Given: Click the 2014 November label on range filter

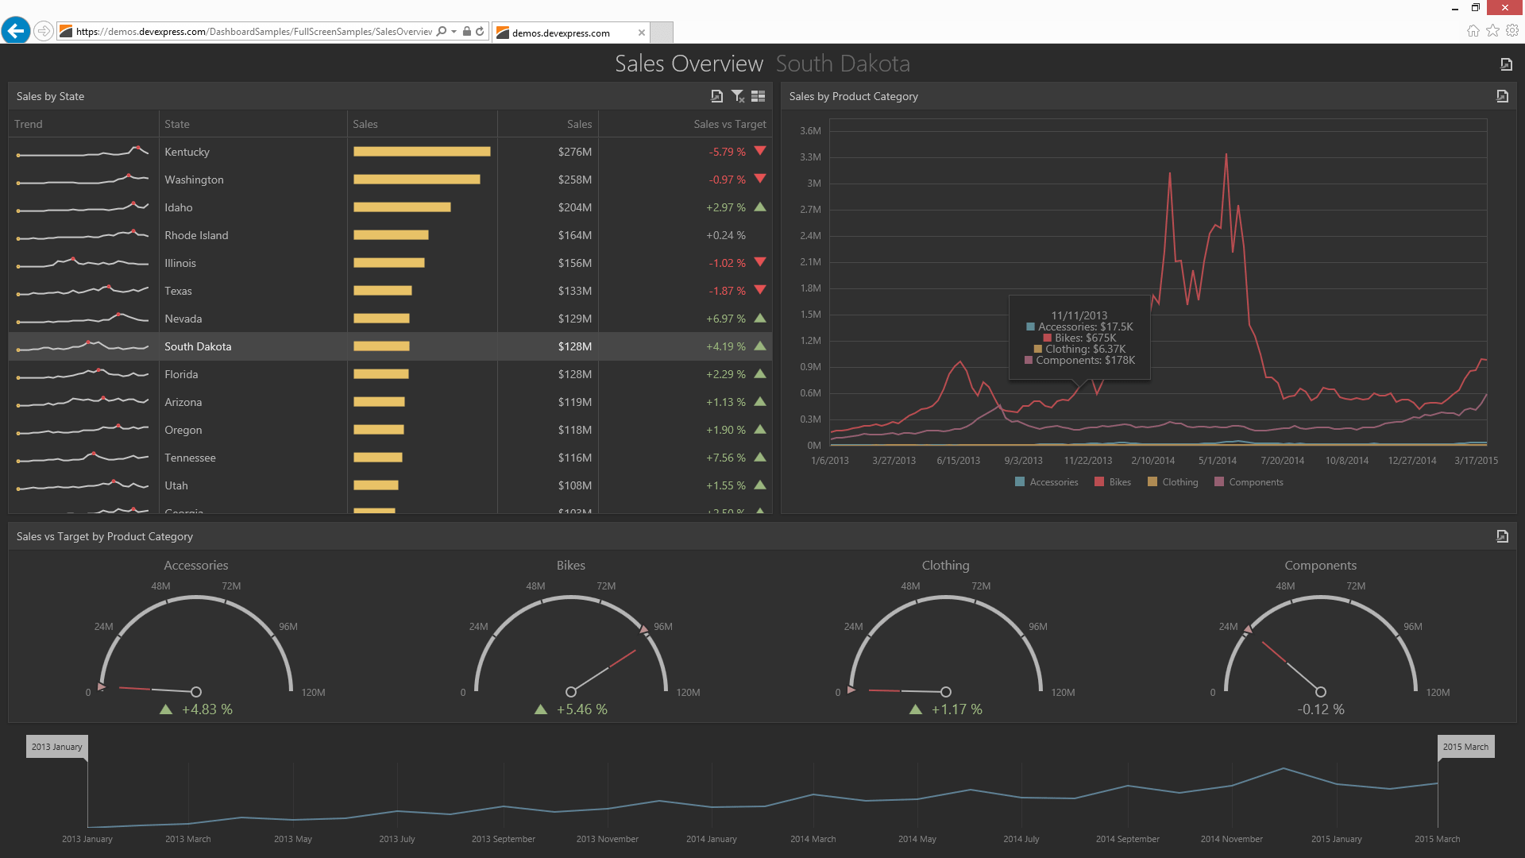Looking at the screenshot, I should (x=1232, y=839).
